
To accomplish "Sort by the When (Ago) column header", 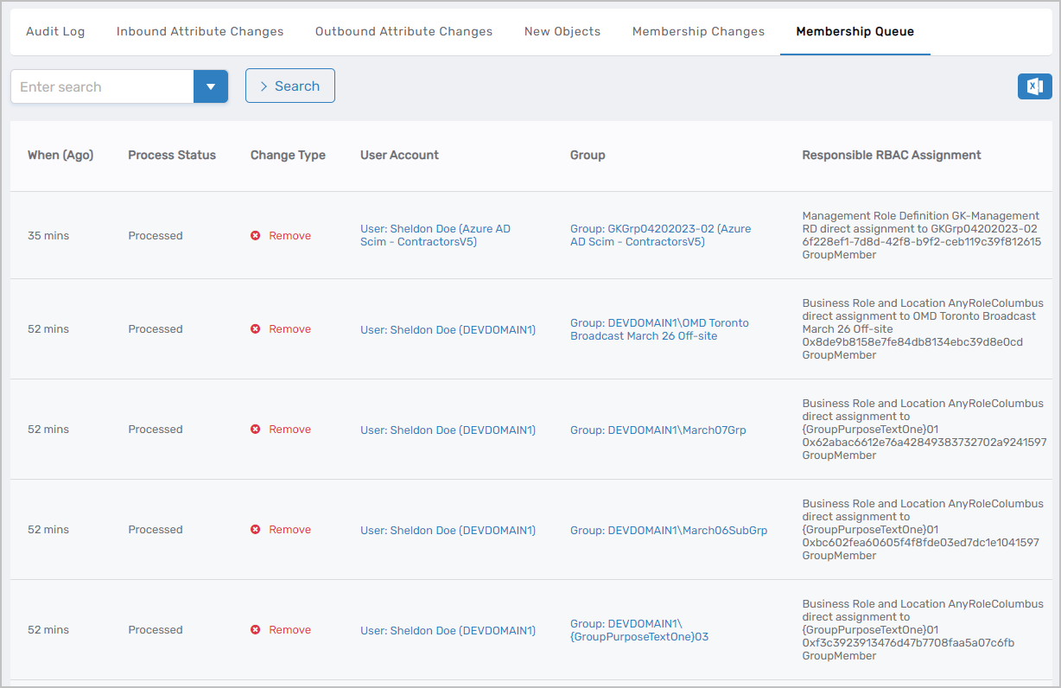I will tap(60, 156).
